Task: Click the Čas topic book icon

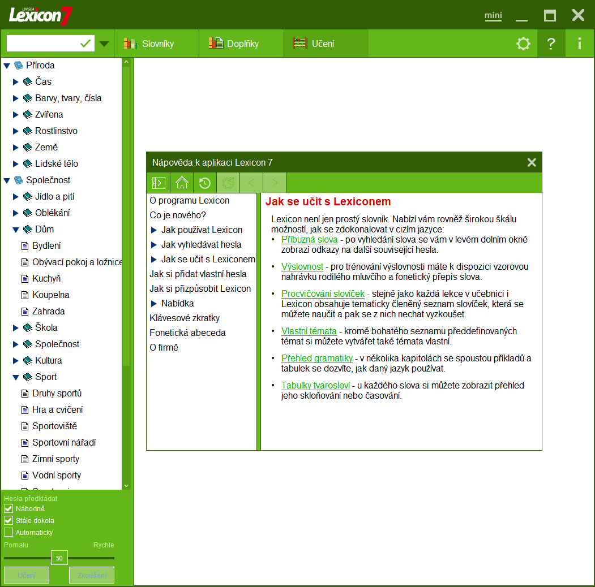Action: coord(27,82)
